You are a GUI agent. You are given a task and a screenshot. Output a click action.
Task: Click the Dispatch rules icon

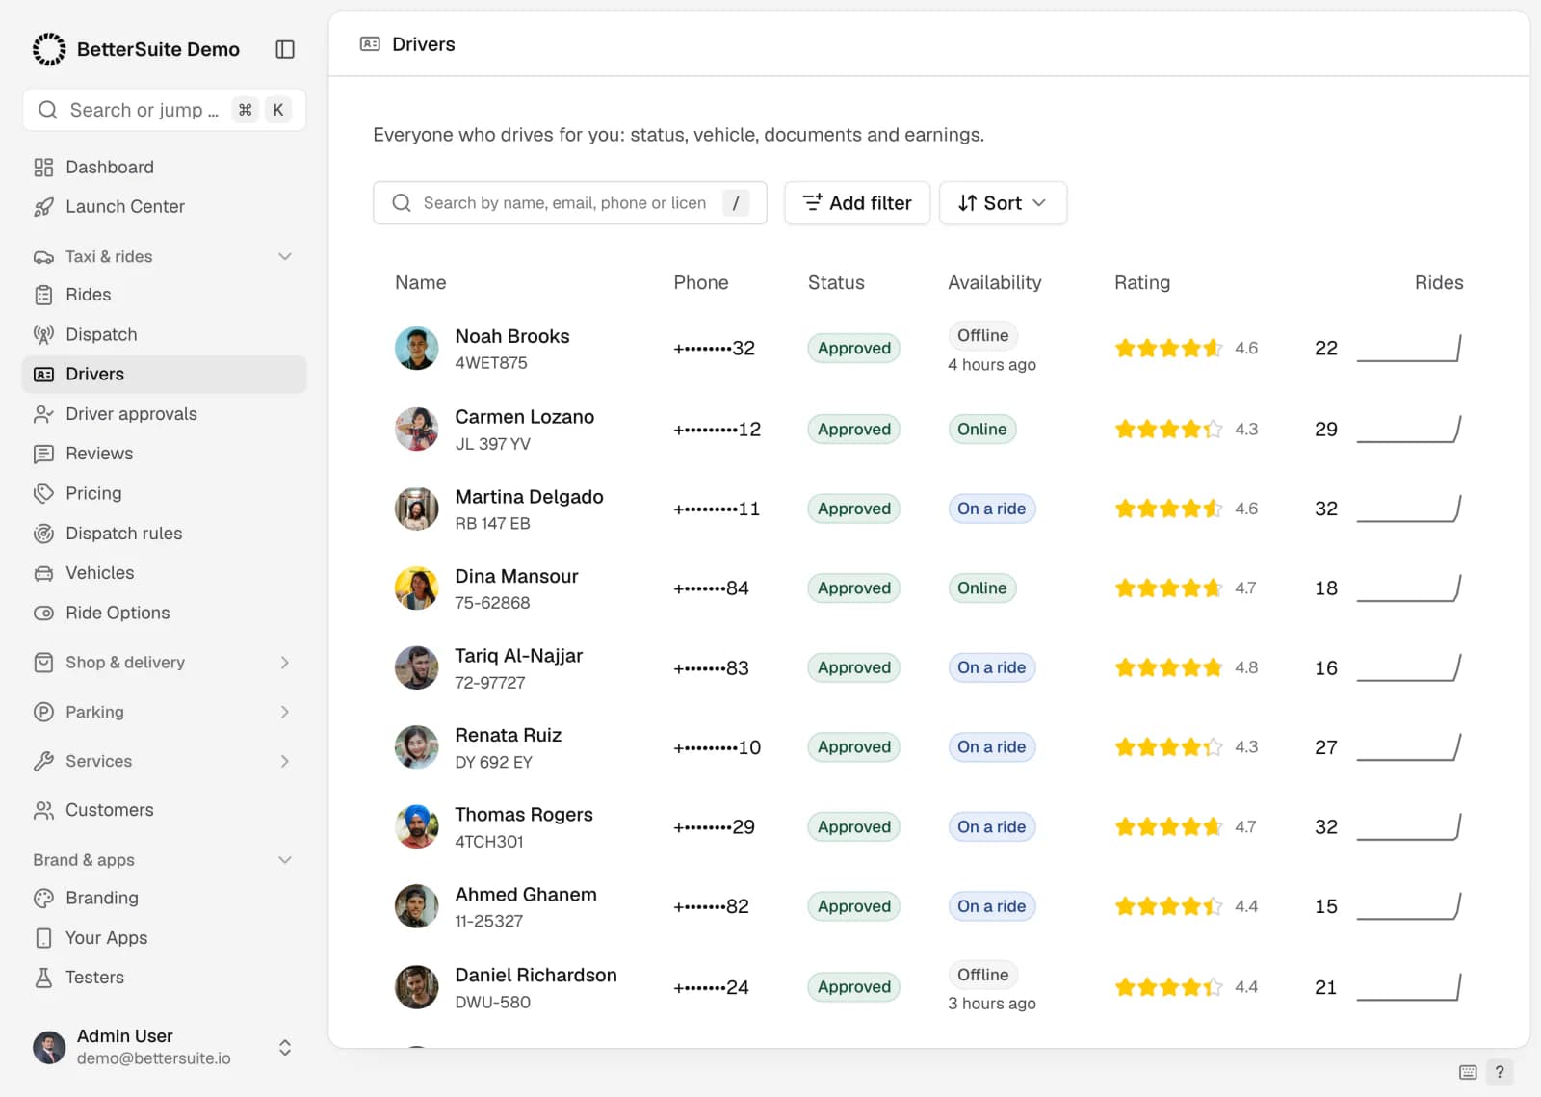tap(43, 534)
